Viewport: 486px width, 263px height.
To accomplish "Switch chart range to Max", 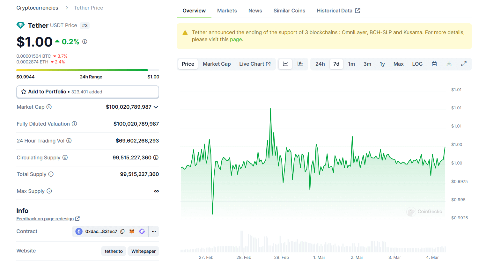I will 398,64.
